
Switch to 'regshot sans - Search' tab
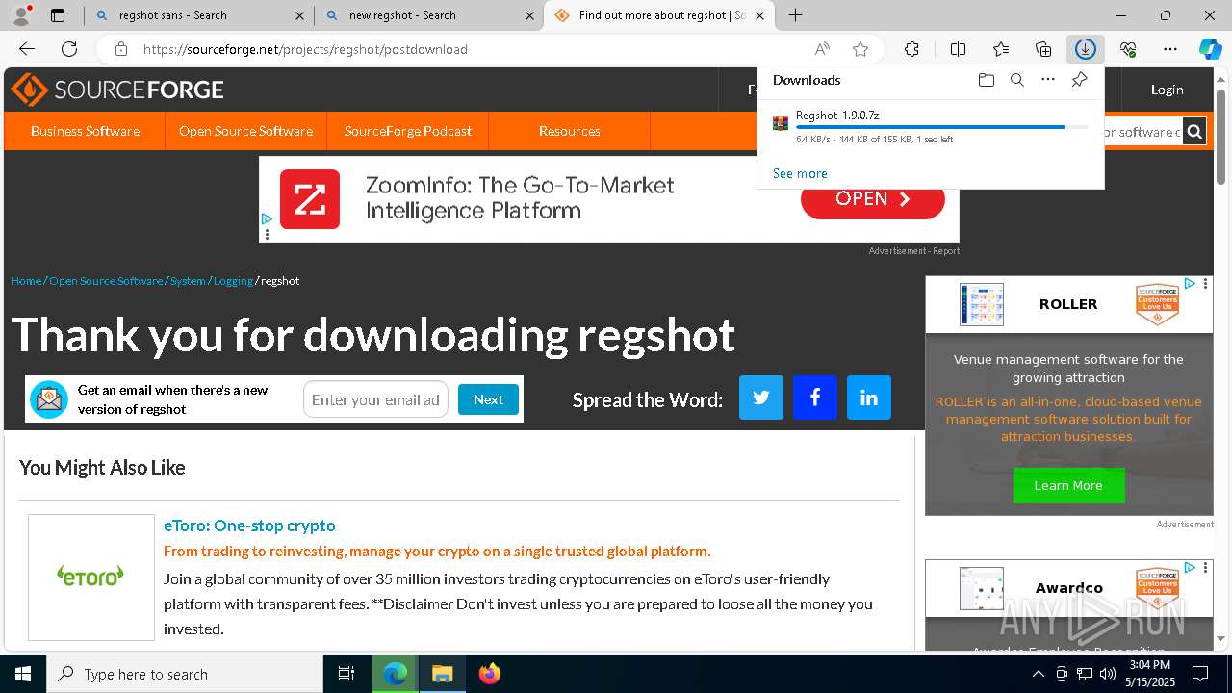pos(199,15)
